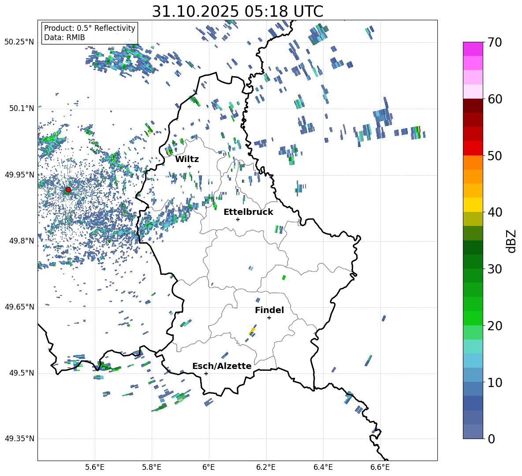Click the 49.8°N latitude label

[x=21, y=241]
